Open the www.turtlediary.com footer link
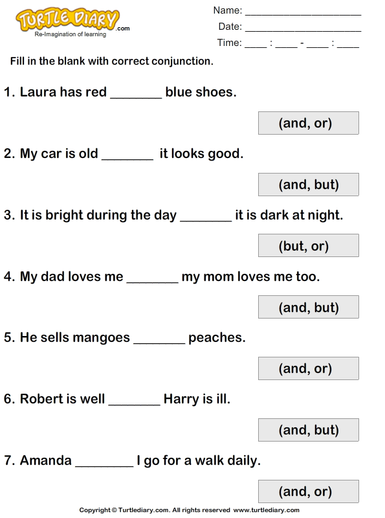 [266, 510]
